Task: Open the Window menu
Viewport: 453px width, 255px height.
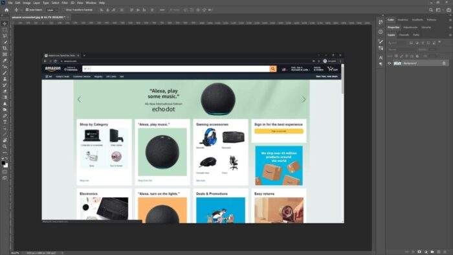Action: [91, 3]
